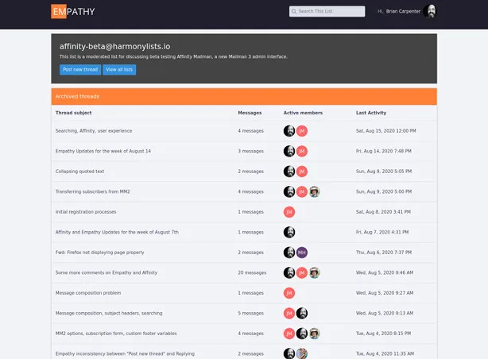The width and height of the screenshot is (488, 359).
Task: Click the JM avatar in the MM2 options row
Action: [x=289, y=334]
